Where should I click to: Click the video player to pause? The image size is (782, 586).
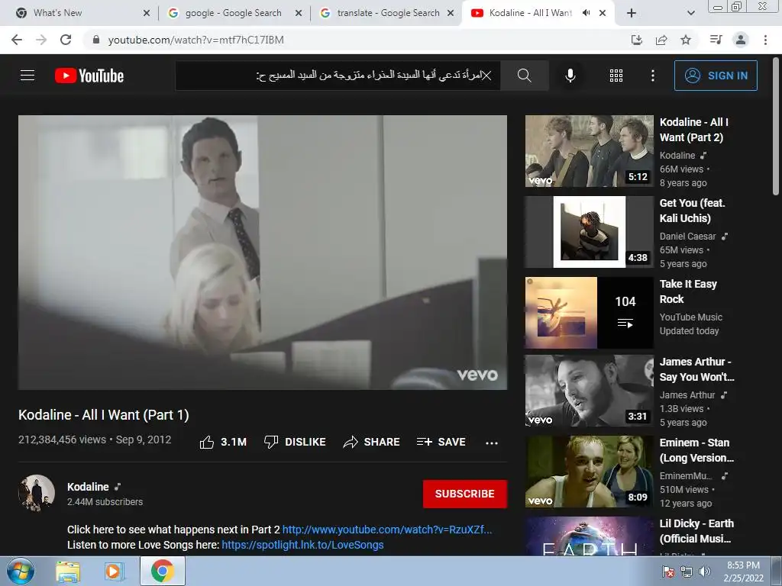tap(263, 252)
